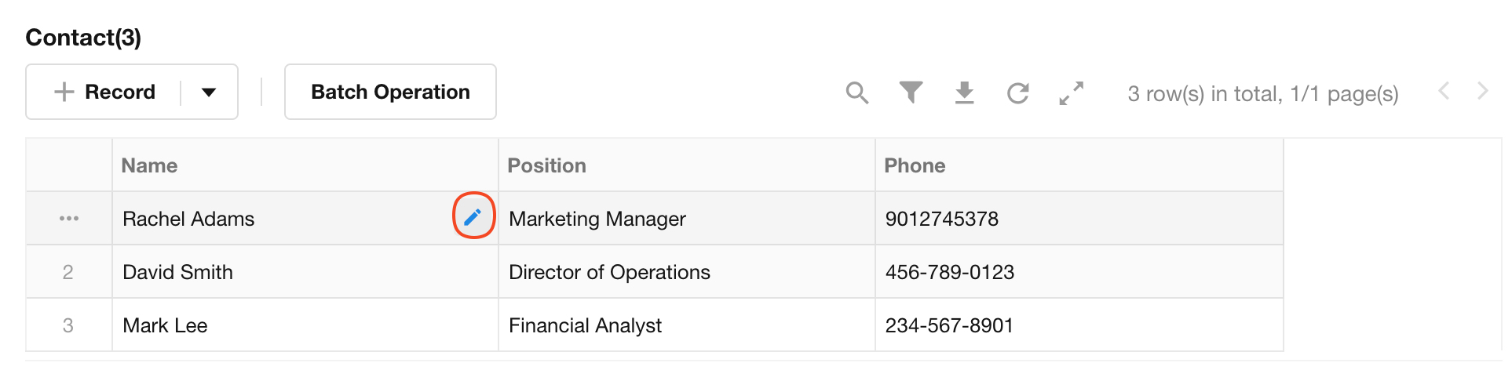The image size is (1512, 370).
Task: Go to the previous page arrow
Action: tap(1443, 91)
